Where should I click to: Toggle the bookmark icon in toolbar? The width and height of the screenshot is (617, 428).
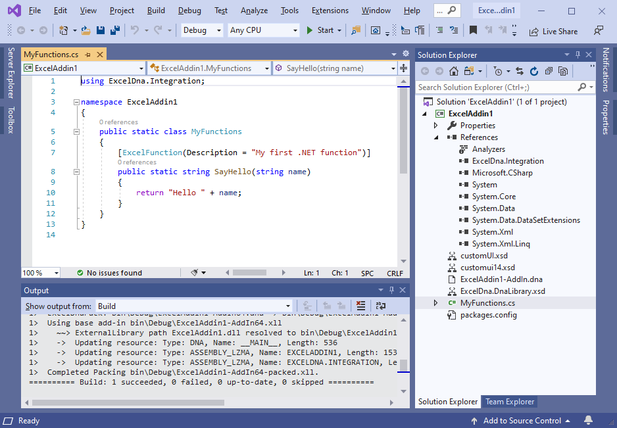pos(473,30)
